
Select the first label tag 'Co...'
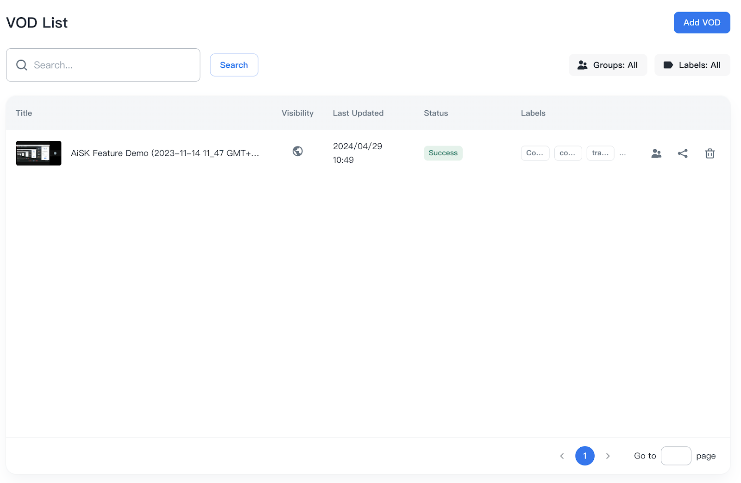535,153
